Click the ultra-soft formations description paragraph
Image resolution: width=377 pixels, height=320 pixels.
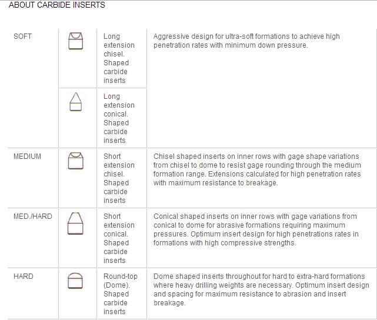click(246, 41)
